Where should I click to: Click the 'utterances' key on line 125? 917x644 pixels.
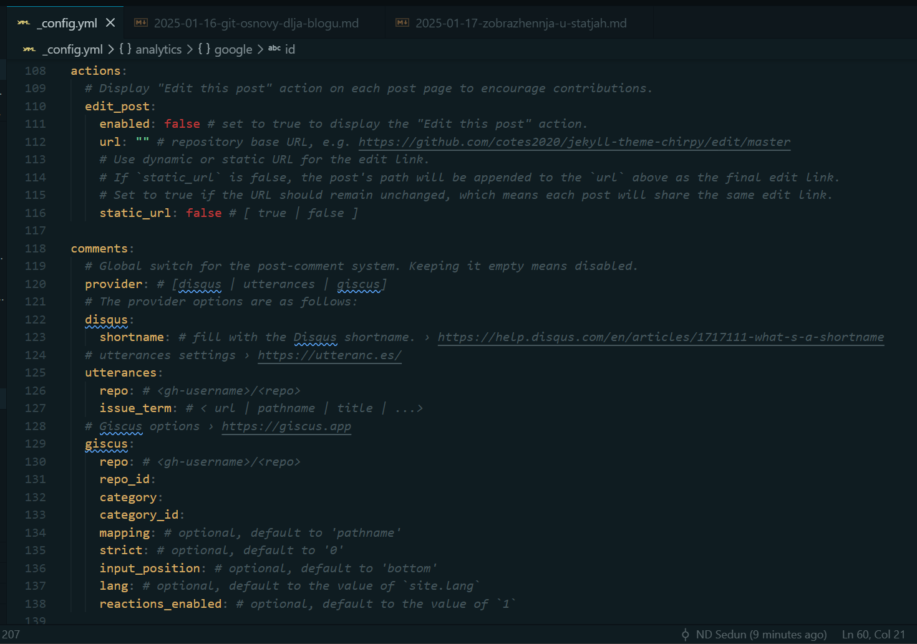tap(120, 373)
